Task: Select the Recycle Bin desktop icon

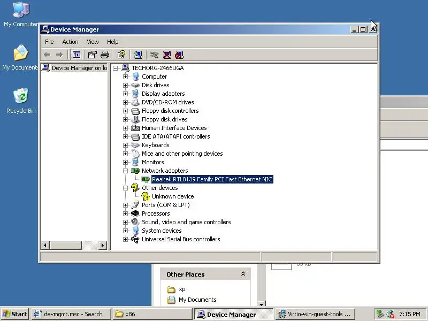Action: coord(20,96)
